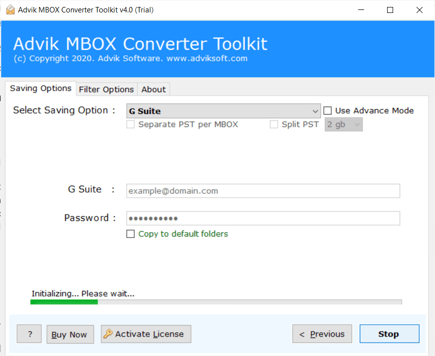Maximize the Advik MBOX Converter window
The image size is (435, 356).
click(x=390, y=10)
